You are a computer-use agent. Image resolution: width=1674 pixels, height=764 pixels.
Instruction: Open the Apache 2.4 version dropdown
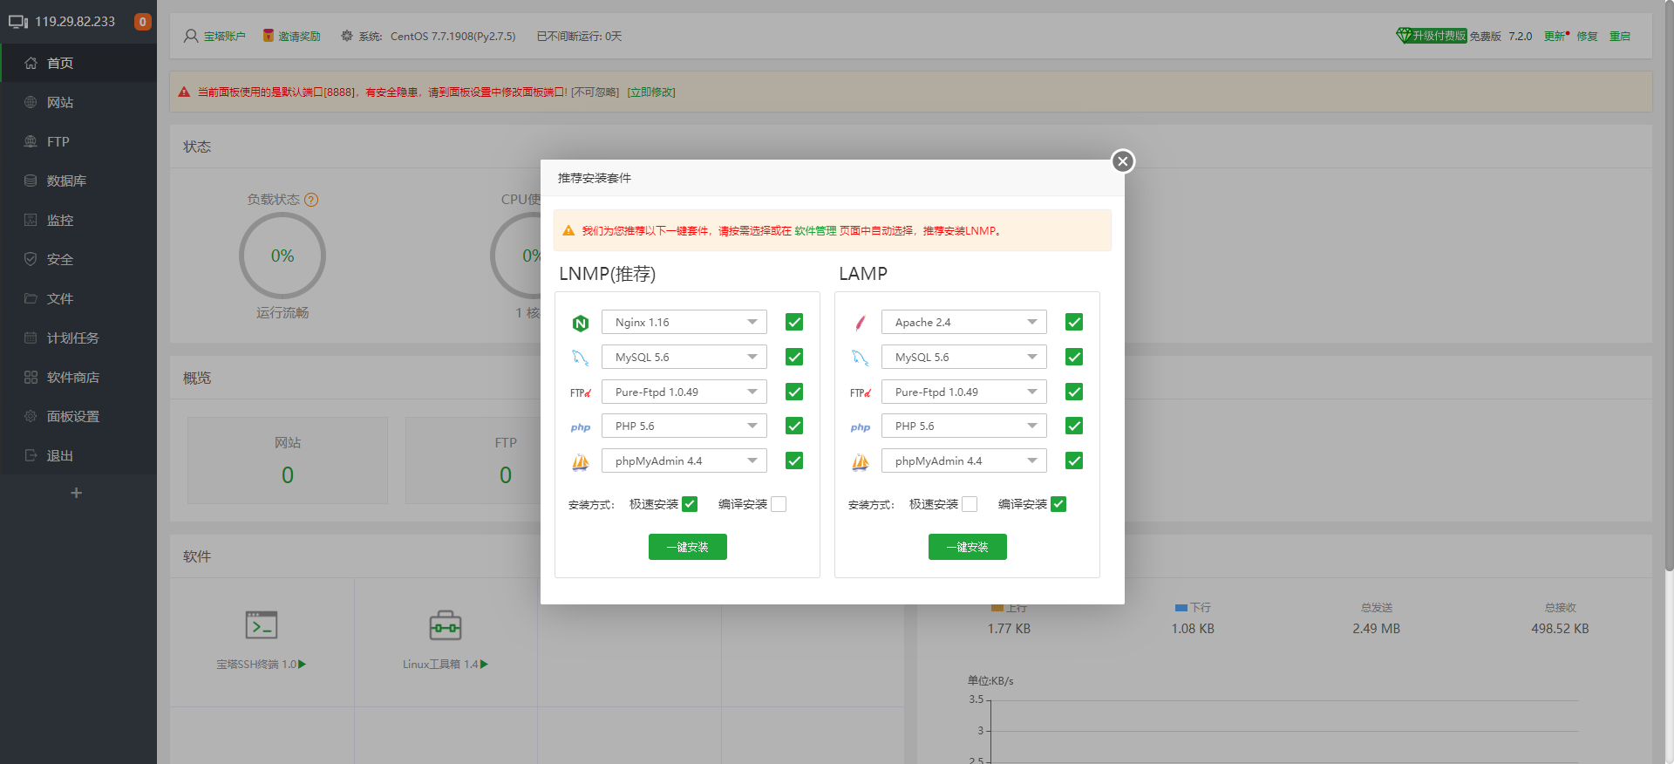point(964,322)
